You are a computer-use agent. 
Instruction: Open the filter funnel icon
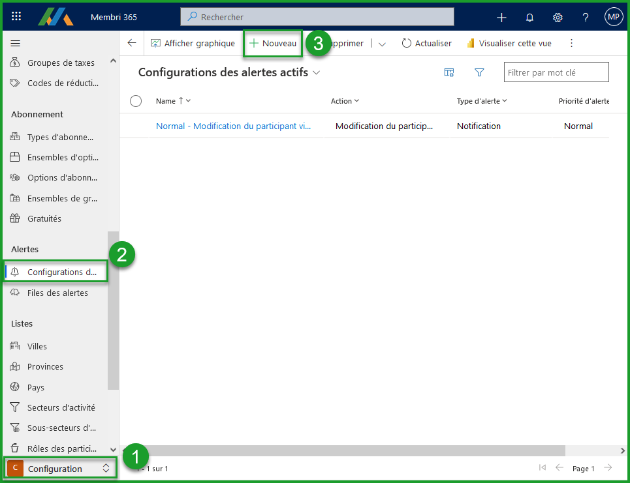coord(479,72)
